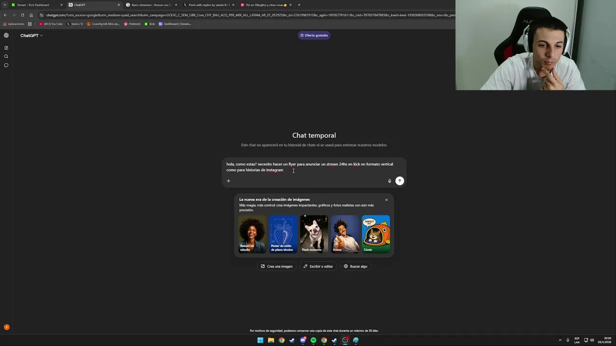Open the tab groups grid icon in bookmarks bar

[30, 24]
